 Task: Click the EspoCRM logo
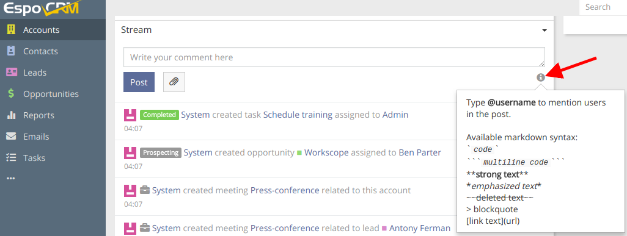click(42, 8)
